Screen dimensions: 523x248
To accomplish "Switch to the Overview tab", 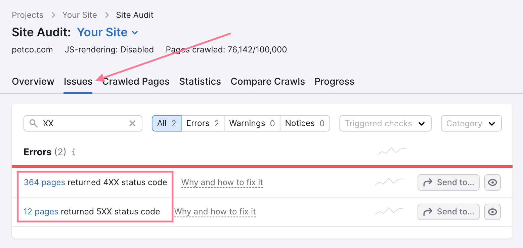I will click(33, 82).
